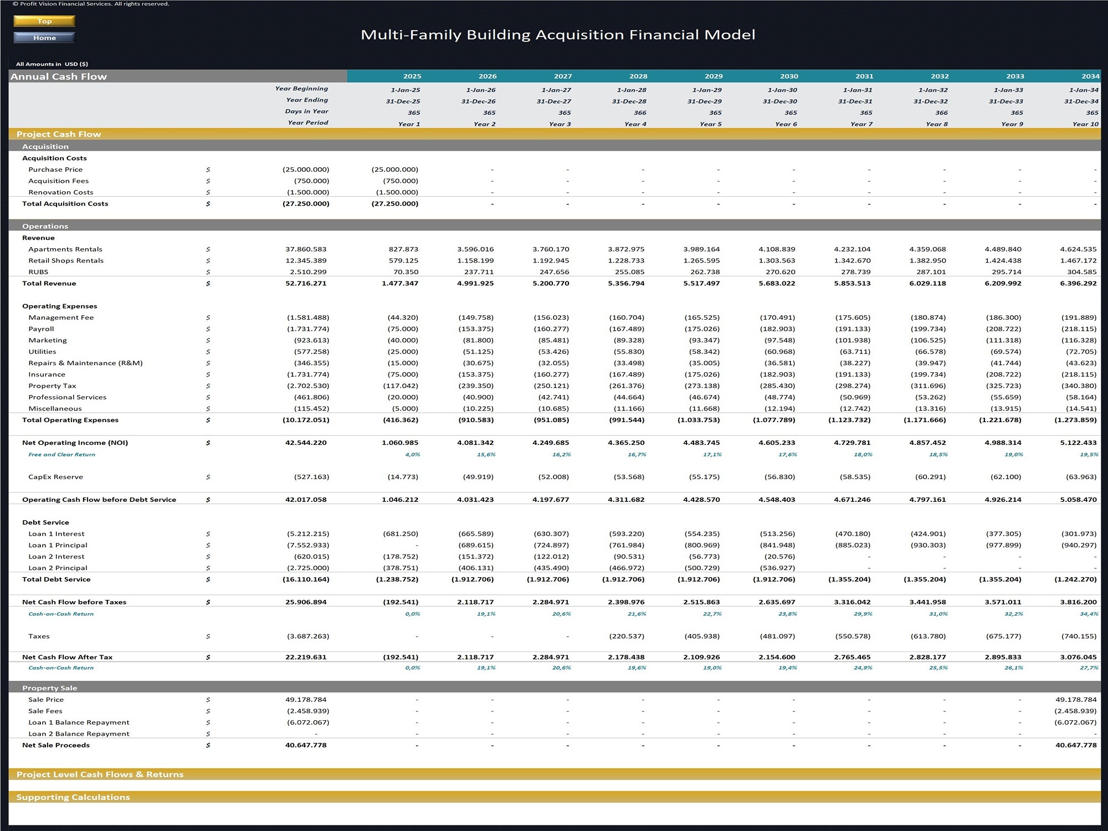Click the Taxes row label
Screen dimensions: 1108x831
tap(39, 636)
